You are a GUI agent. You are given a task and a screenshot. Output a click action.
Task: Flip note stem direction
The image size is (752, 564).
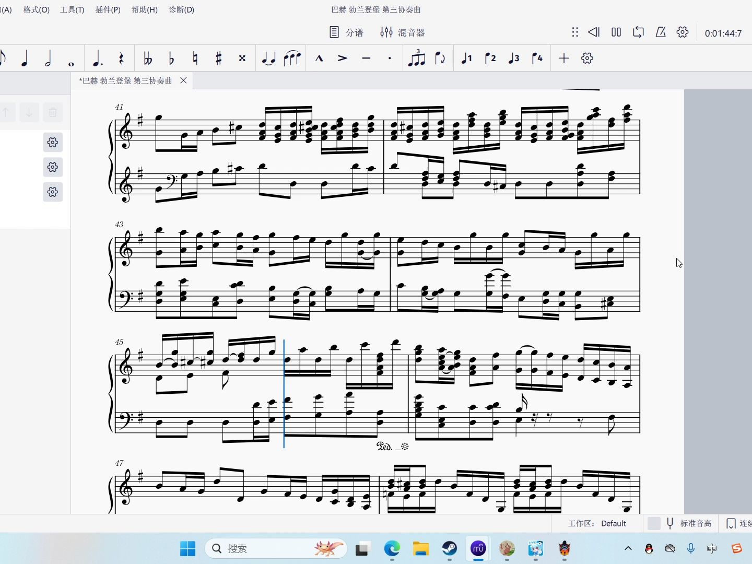click(440, 58)
